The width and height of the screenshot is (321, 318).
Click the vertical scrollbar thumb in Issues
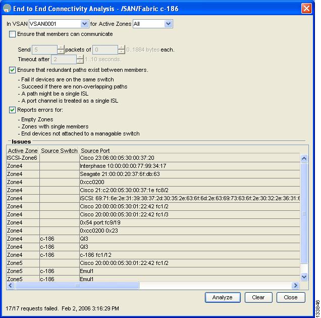click(x=304, y=213)
